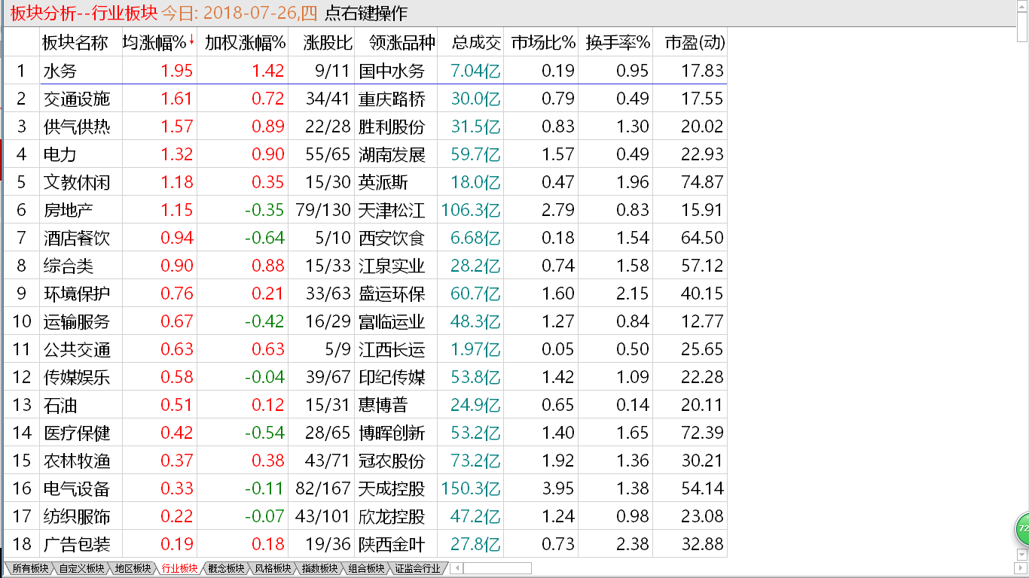Click leading stock 西安饮食

(x=392, y=238)
